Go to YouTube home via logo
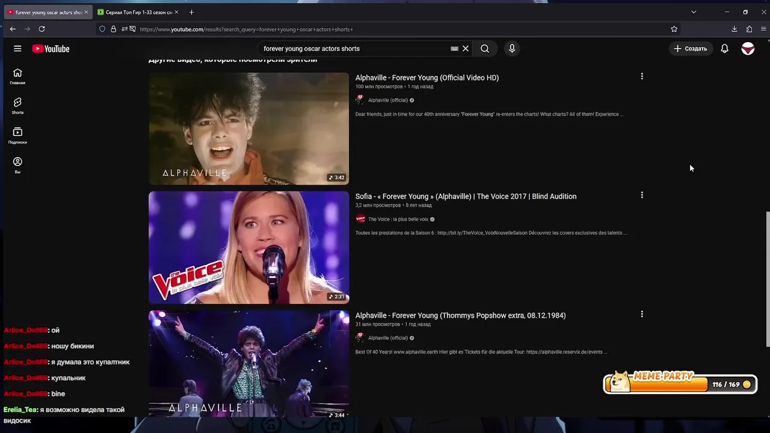770x433 pixels. [x=51, y=49]
